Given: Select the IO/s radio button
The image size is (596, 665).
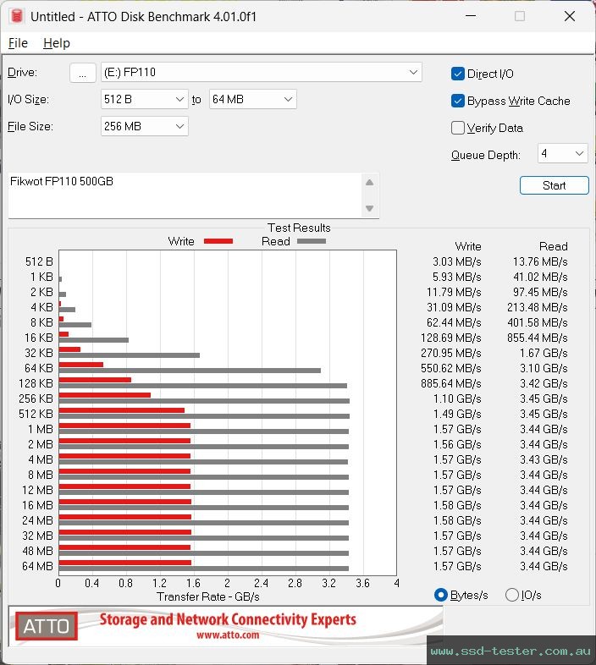Looking at the screenshot, I should click(512, 595).
